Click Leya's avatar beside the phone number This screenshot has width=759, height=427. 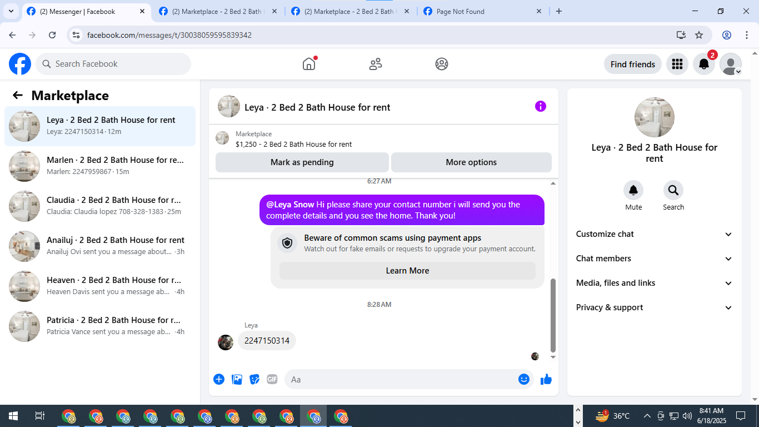[226, 342]
